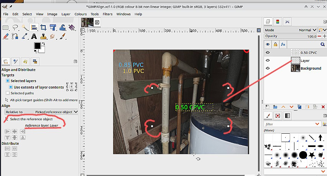The height and width of the screenshot is (176, 327).
Task: Swap foreground and background colours
Action: [x=43, y=44]
